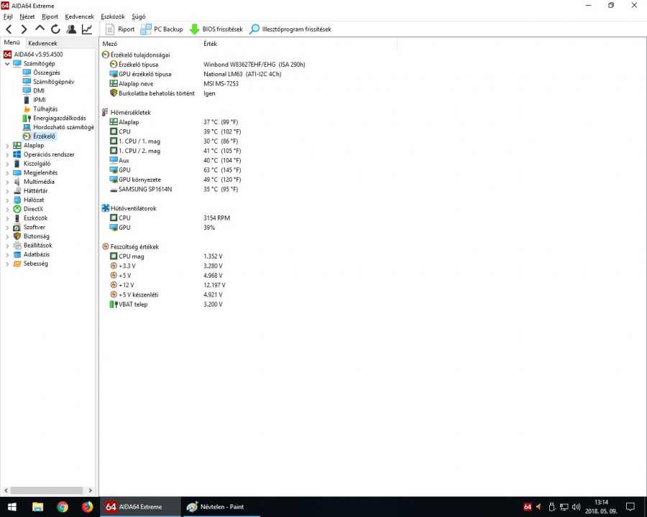
Task: Select AIDA64 v5.95.4500 root item
Action: click(x=33, y=55)
